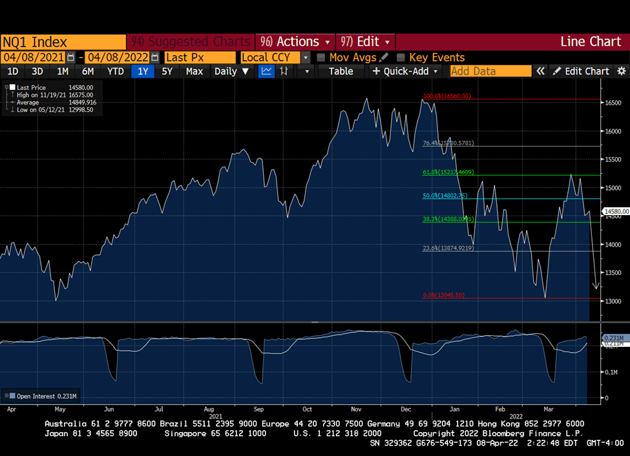Open the end date calendar picker

(x=155, y=57)
